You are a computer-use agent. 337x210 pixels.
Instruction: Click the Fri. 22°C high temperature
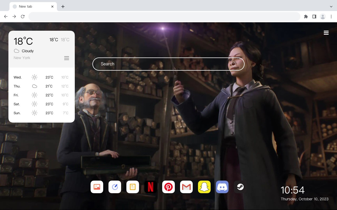click(49, 95)
